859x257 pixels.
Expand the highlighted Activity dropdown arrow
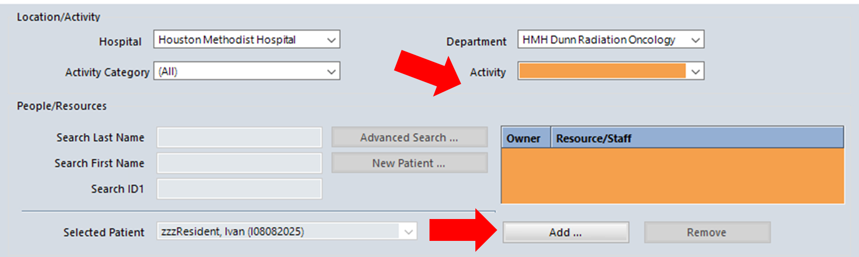[695, 72]
